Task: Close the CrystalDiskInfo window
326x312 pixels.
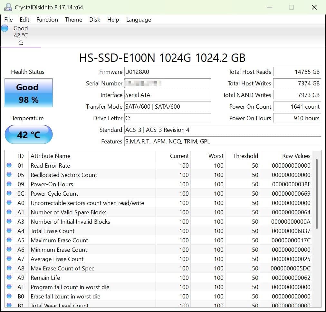Action: click(314, 7)
